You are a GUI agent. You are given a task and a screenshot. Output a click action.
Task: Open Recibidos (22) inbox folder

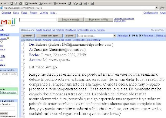point(5,35)
